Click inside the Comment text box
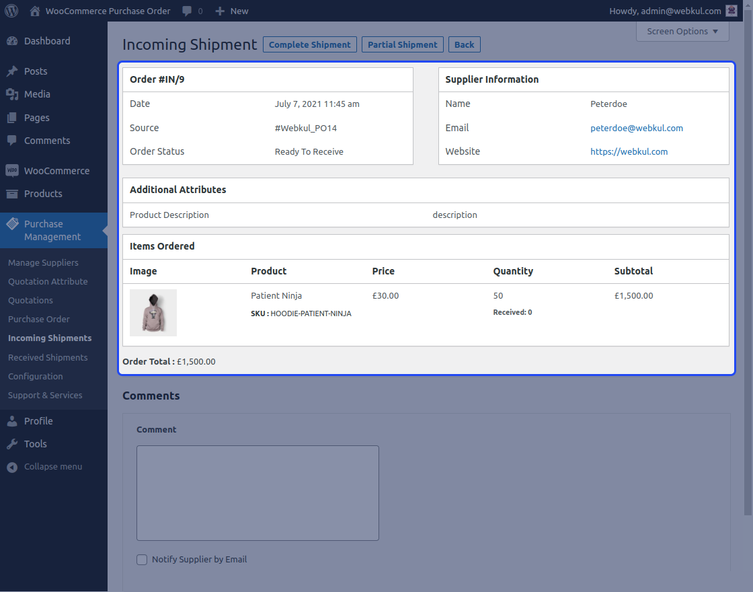The height and width of the screenshot is (592, 753). tap(257, 492)
